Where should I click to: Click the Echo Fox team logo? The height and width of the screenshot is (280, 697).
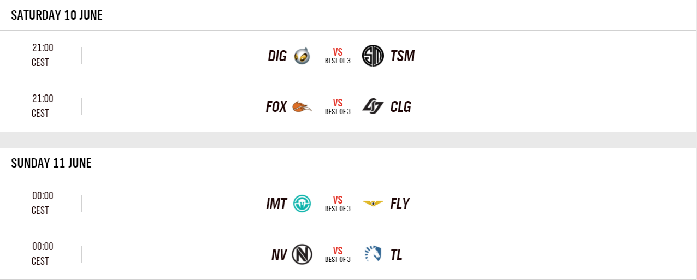(x=302, y=106)
